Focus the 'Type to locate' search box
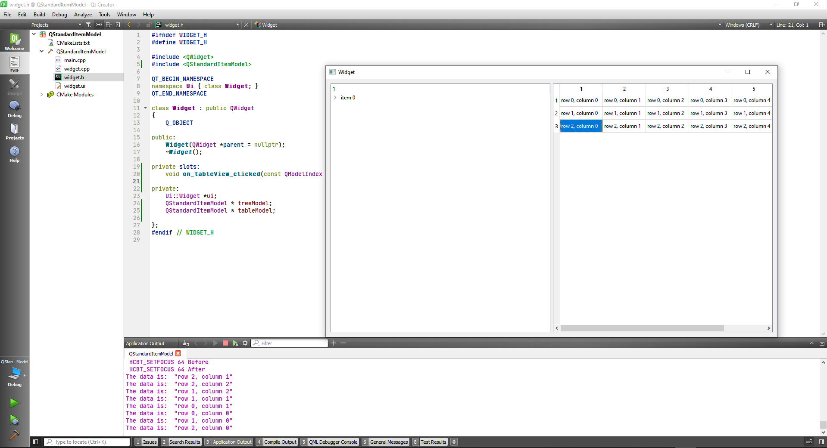The width and height of the screenshot is (827, 448). pyautogui.click(x=87, y=442)
